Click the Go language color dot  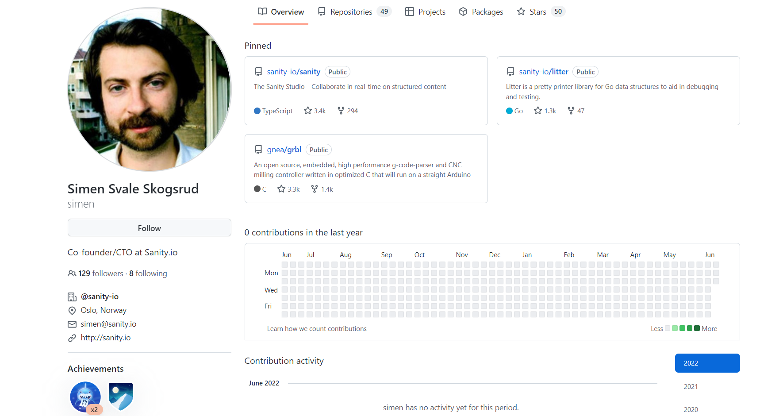(509, 111)
